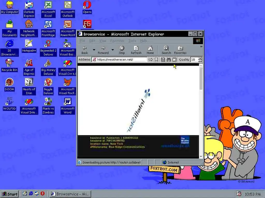
Task: Select the IE (Browservice) desktop icon
Action: [x=10, y=48]
